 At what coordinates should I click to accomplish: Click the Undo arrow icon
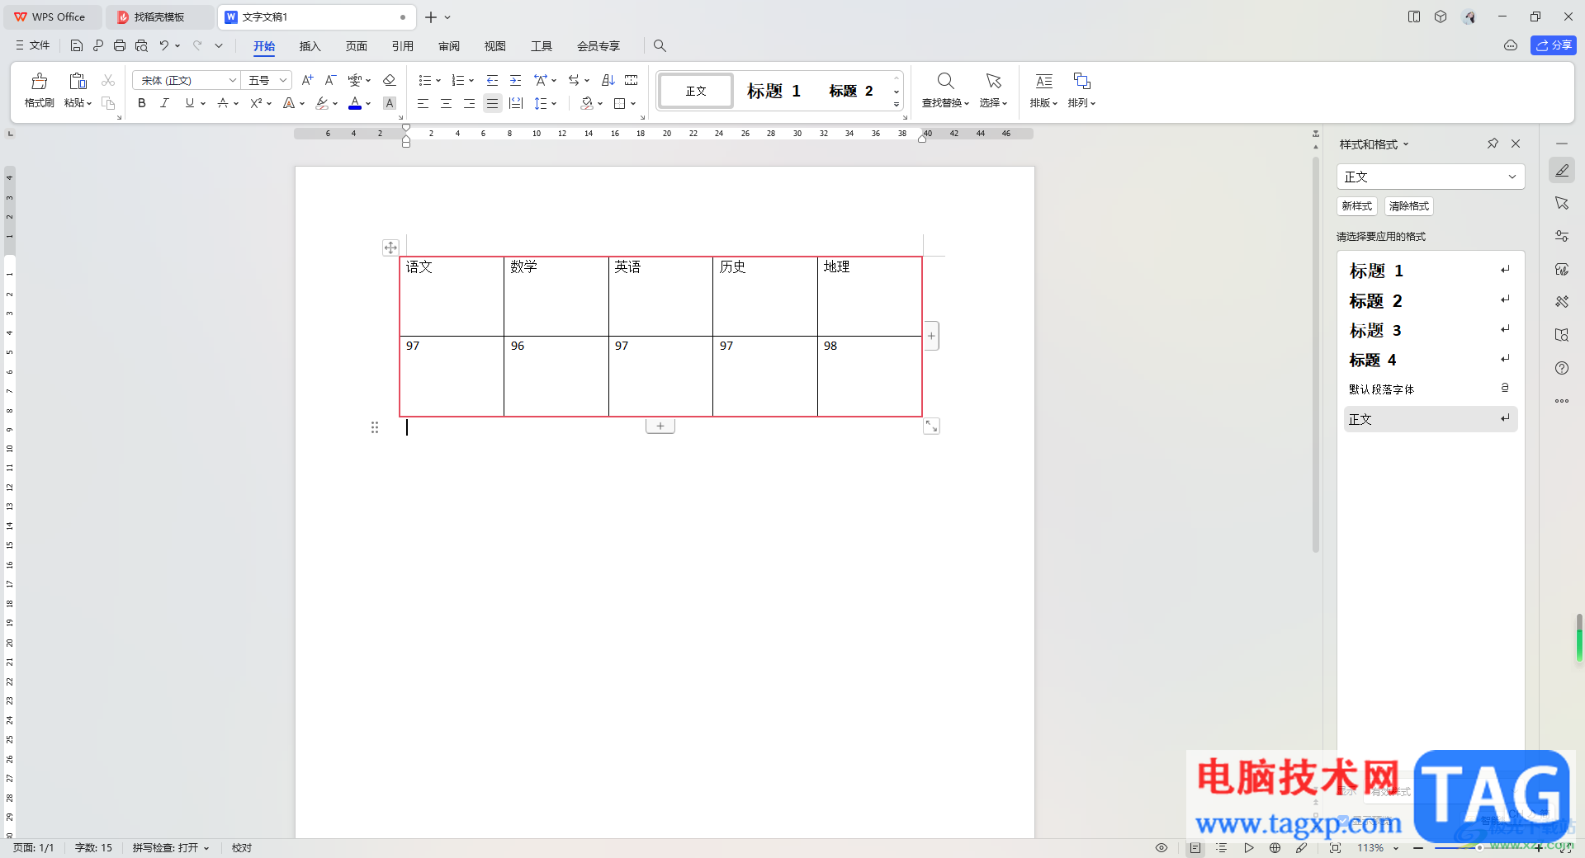163,46
